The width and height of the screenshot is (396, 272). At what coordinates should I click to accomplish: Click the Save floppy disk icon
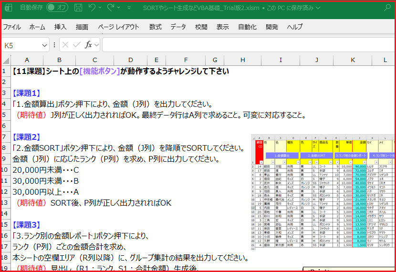click(78, 8)
